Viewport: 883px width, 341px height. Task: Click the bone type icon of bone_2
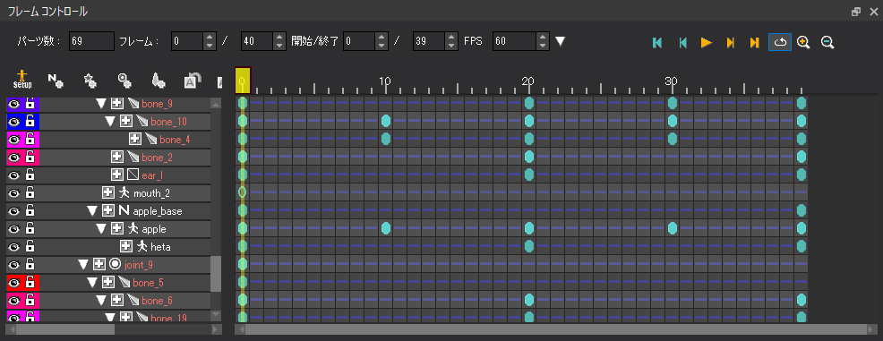click(x=133, y=157)
